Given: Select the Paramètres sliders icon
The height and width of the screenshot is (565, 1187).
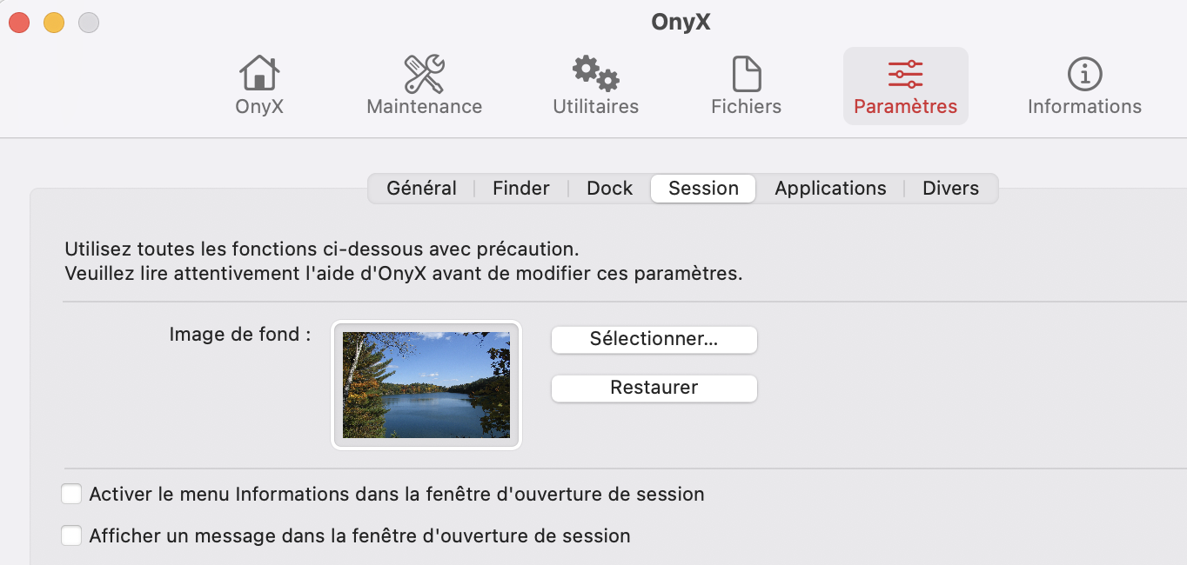Looking at the screenshot, I should coord(905,75).
